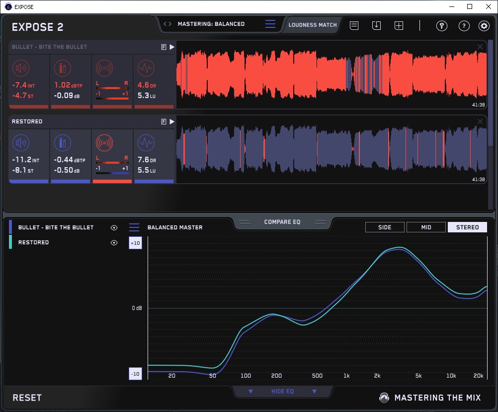This screenshot has height=412, width=498.
Task: Collapse the EQ panel with Hide EQ
Action: point(282,392)
